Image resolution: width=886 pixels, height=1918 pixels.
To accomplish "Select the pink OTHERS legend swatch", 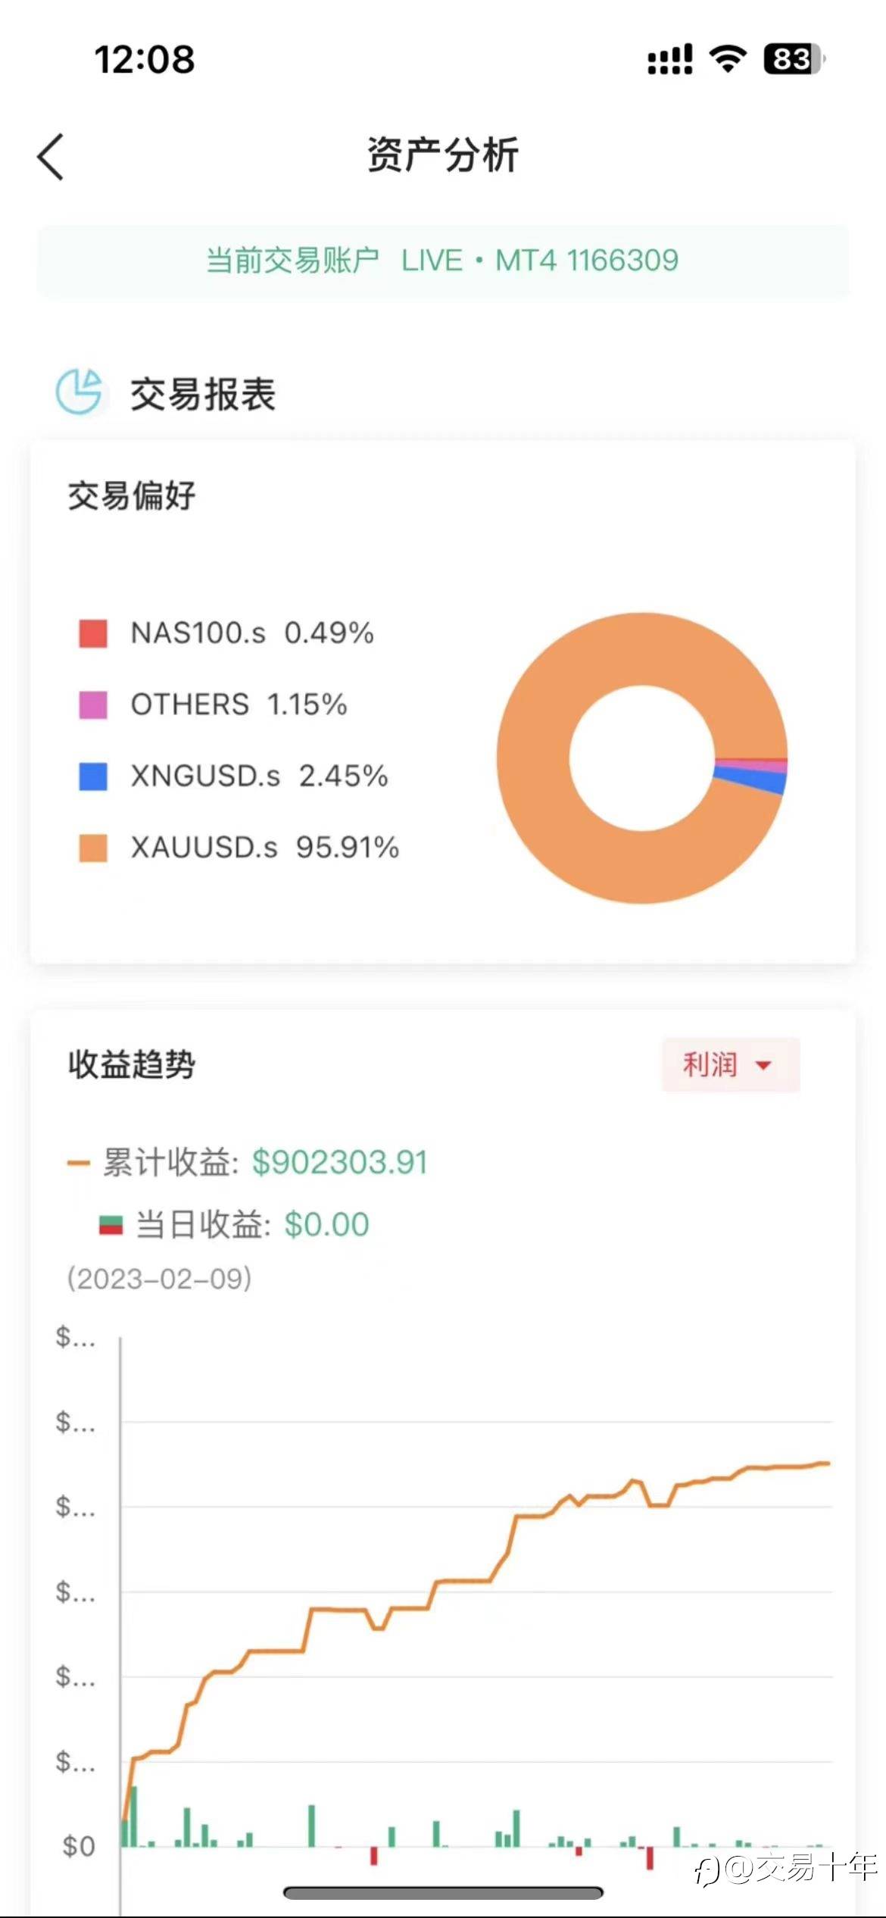I will 93,704.
